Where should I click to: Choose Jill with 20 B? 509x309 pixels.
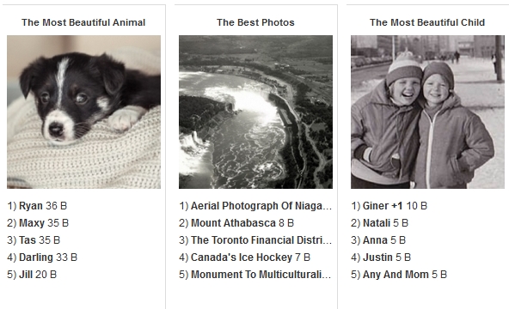26,275
